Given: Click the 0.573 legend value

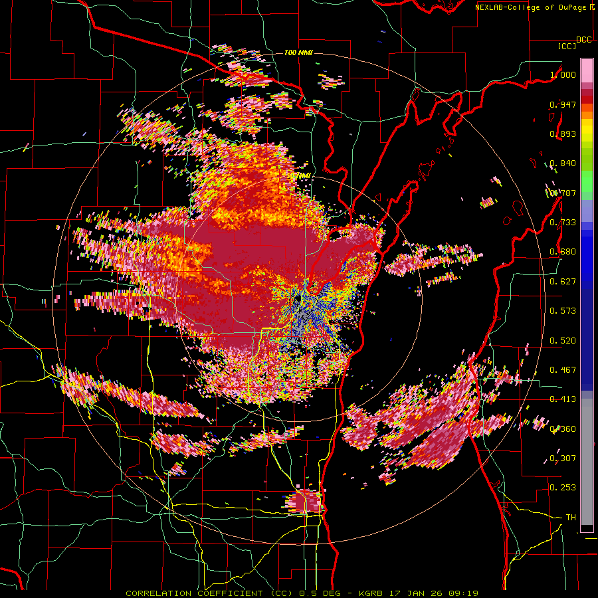Looking at the screenshot, I should click(563, 311).
